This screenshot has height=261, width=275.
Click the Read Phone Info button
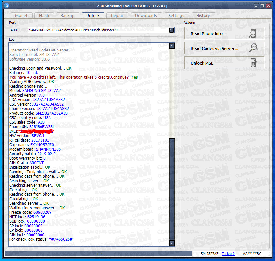[224, 33]
